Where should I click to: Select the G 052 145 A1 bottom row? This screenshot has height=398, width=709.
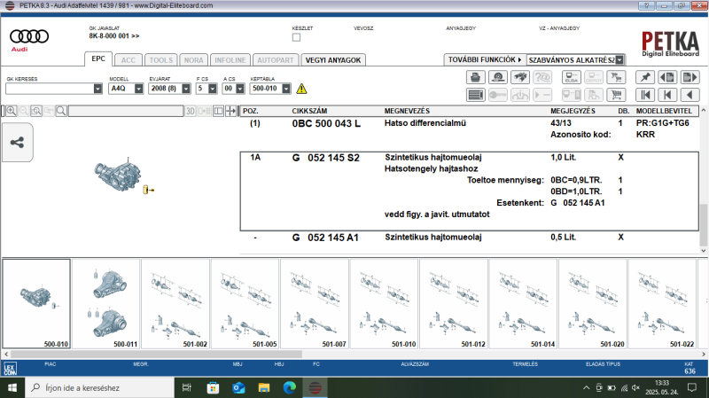tap(470, 238)
